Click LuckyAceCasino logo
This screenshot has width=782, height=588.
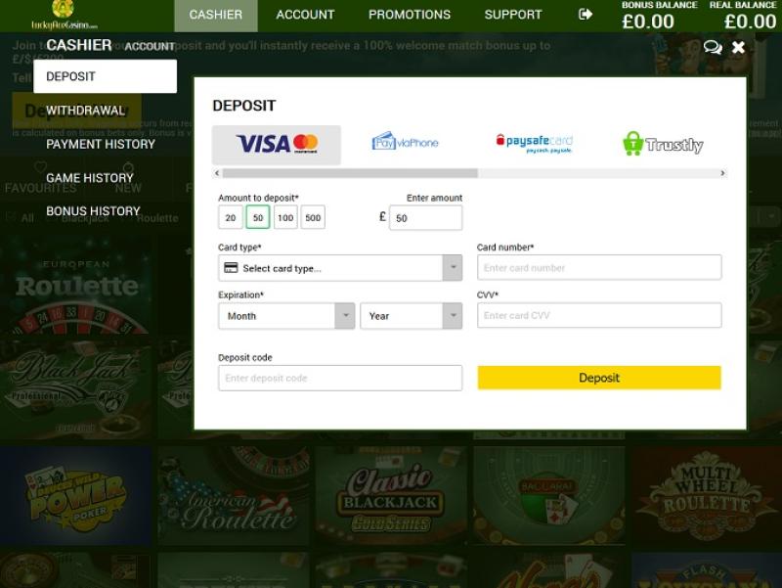click(65, 16)
